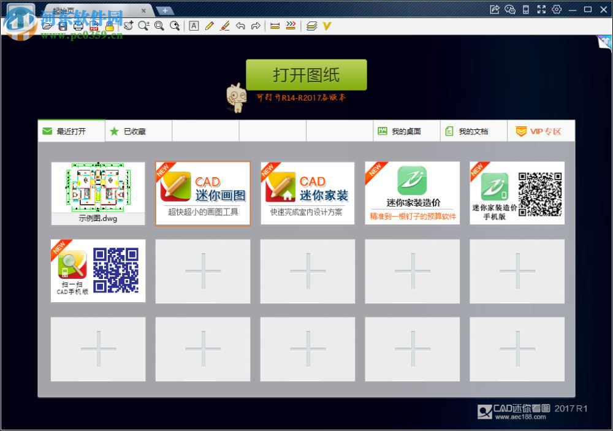Switch to the 我的文档 tab
Screen dimensions: 613x431
point(474,131)
